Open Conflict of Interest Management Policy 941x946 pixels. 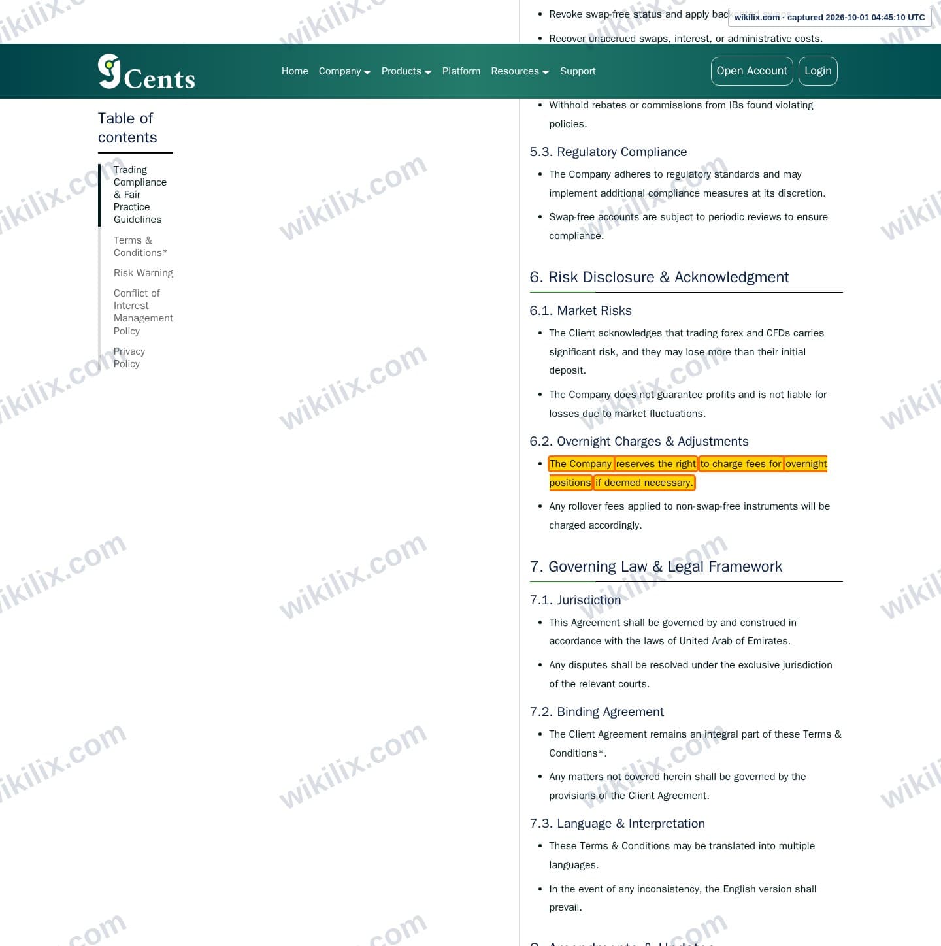point(143,312)
